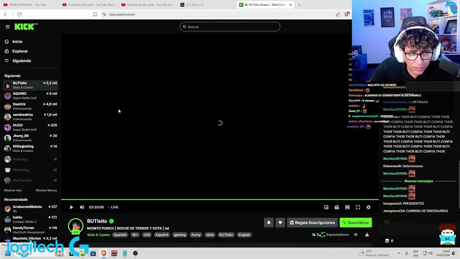
Task: Focus the Buscar search field
Action: 230,27
